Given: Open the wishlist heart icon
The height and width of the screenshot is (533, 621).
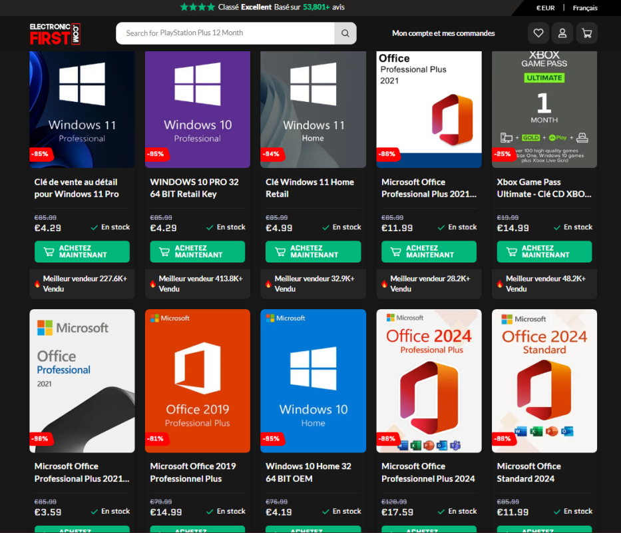Looking at the screenshot, I should click(538, 33).
